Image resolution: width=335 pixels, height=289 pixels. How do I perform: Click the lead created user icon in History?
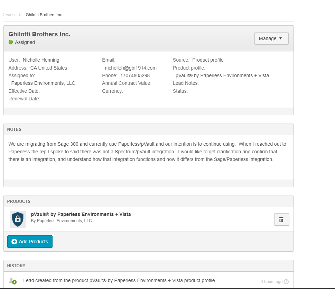tap(13, 281)
